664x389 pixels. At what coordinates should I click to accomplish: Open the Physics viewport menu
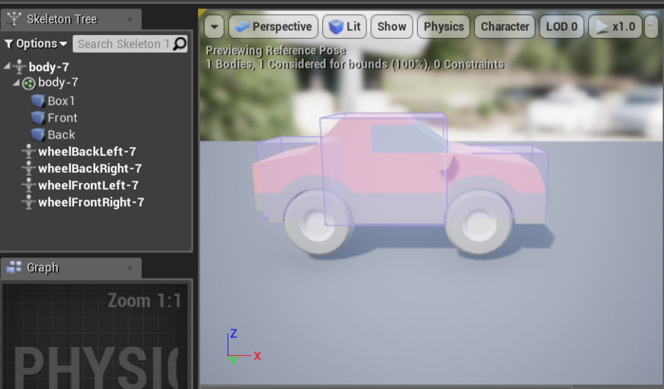coord(444,27)
